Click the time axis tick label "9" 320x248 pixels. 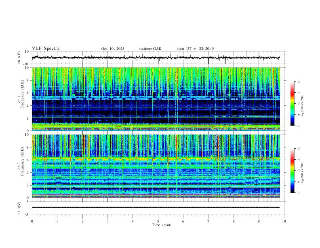[259, 221]
